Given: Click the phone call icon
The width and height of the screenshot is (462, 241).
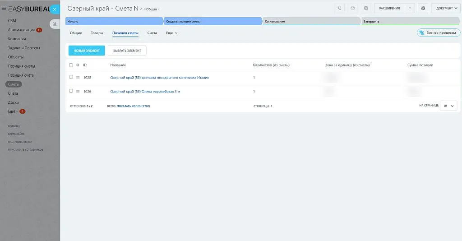Looking at the screenshot, I should point(339,8).
